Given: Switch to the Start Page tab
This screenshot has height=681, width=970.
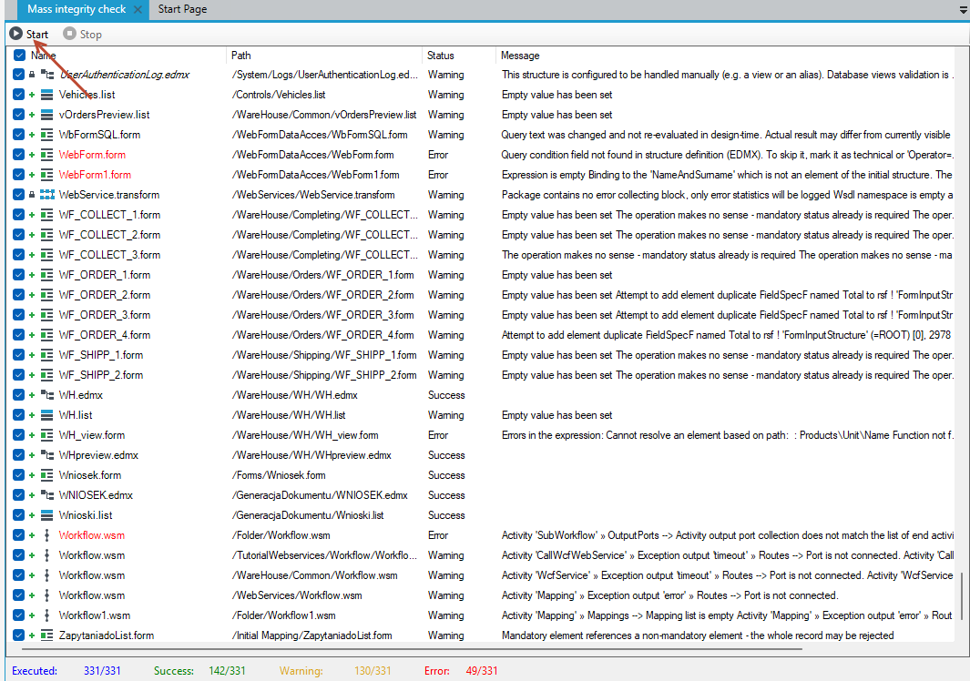Looking at the screenshot, I should (x=182, y=9).
